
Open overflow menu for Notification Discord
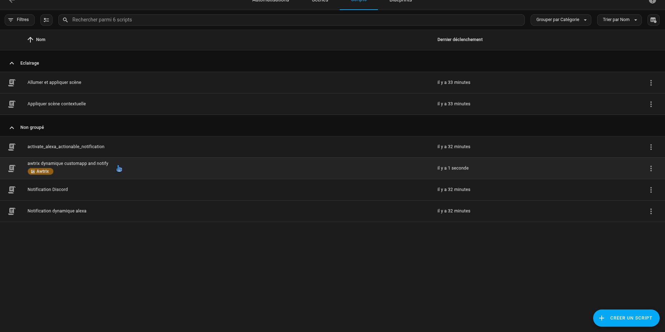[651, 190]
